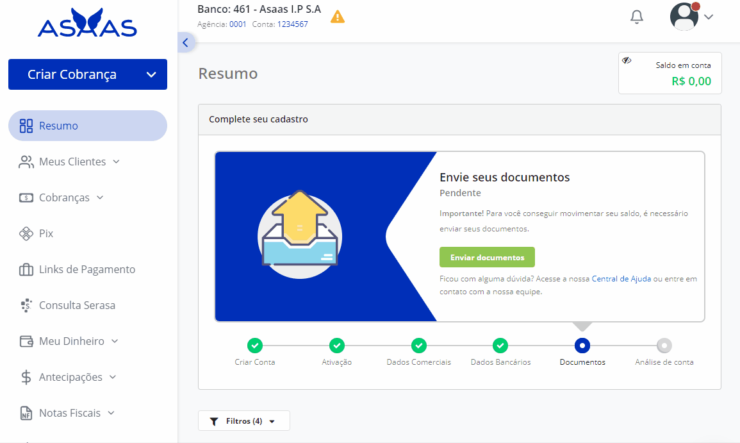Expand the chevron beside the profile avatar

point(709,17)
